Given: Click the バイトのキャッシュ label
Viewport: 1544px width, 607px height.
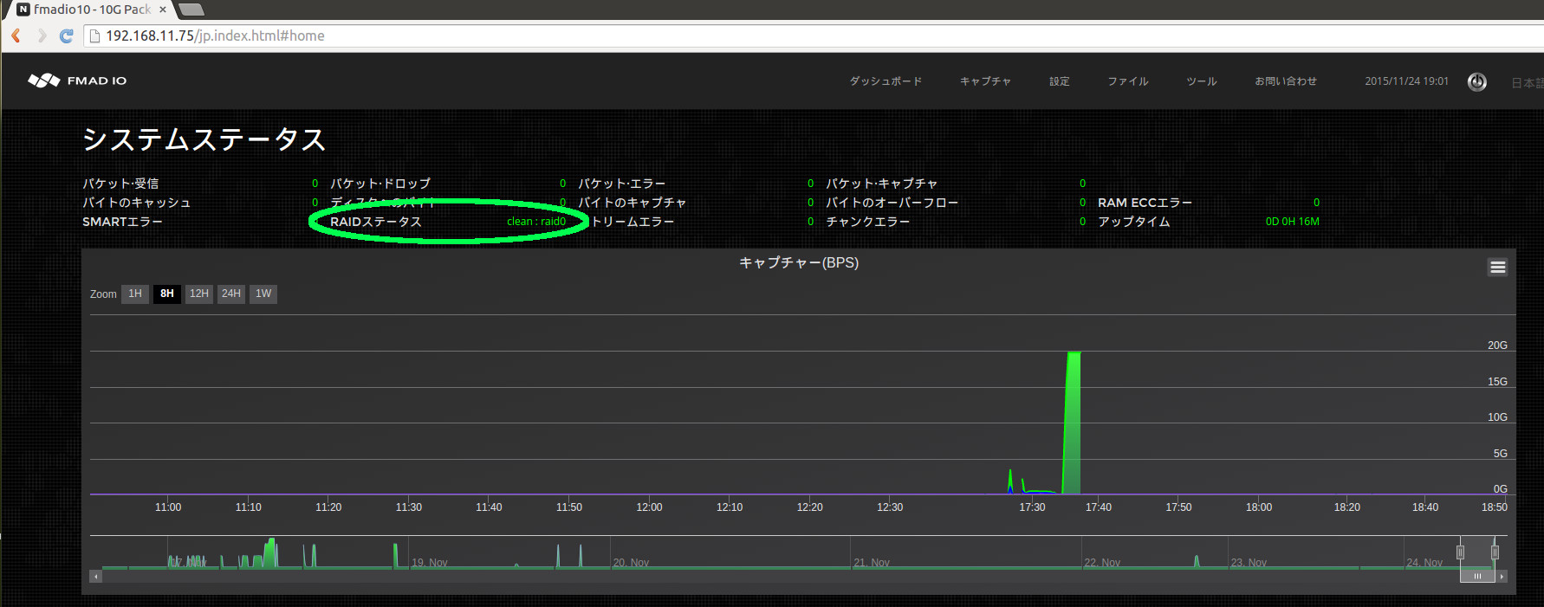Looking at the screenshot, I should coord(136,203).
